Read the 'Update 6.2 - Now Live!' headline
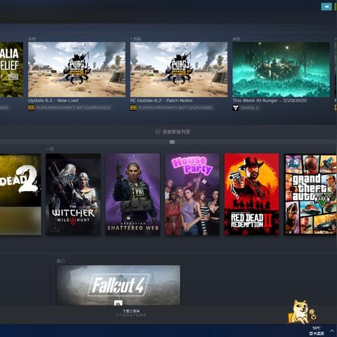The image size is (337, 337). pos(53,100)
